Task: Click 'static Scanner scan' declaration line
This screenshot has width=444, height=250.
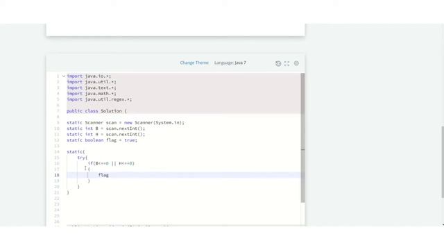Action: tap(126, 123)
